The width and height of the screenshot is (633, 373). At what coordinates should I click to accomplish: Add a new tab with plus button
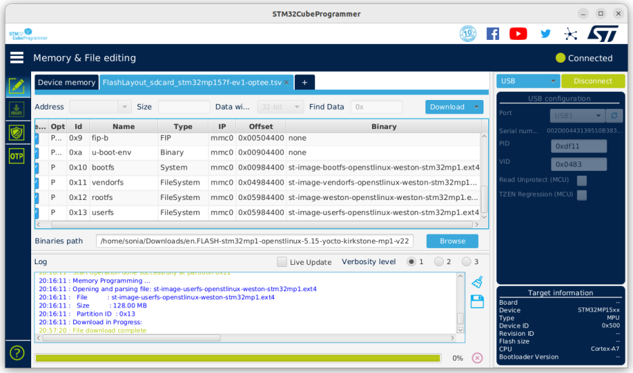[304, 82]
